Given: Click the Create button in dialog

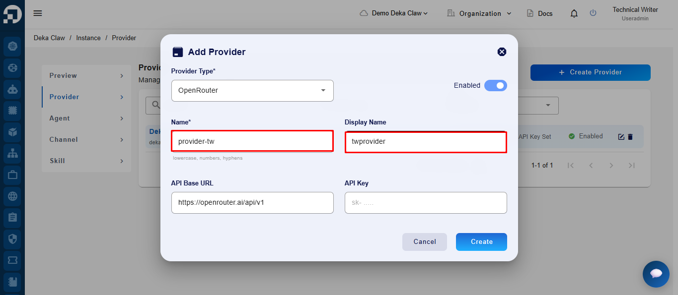Looking at the screenshot, I should pyautogui.click(x=481, y=242).
